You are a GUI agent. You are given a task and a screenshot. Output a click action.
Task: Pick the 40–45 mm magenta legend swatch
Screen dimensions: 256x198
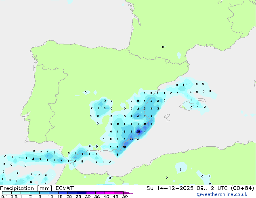tap(109, 193)
